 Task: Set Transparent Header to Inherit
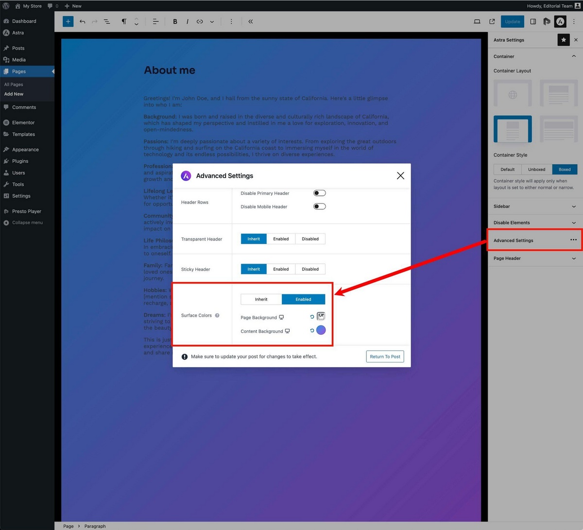click(254, 239)
